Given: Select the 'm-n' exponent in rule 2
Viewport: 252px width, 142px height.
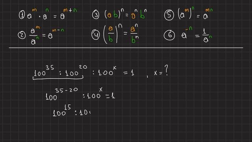Looking at the screenshot, I should [x=58, y=30].
